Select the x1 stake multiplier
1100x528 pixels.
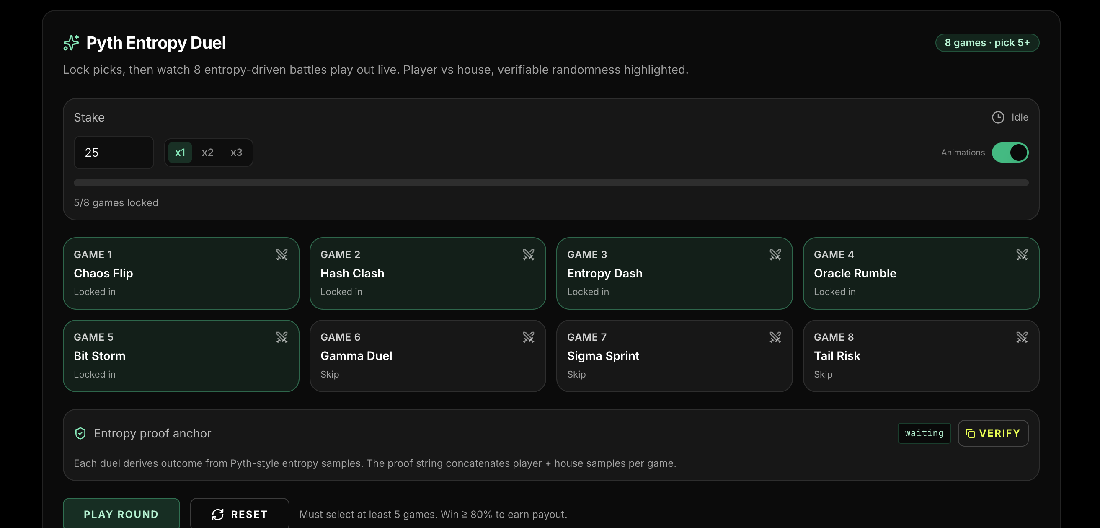(x=180, y=153)
